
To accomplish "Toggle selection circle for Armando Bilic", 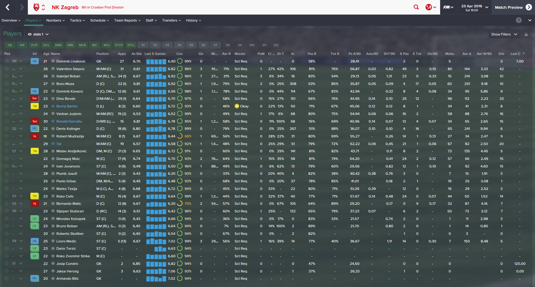I will pos(7,279).
